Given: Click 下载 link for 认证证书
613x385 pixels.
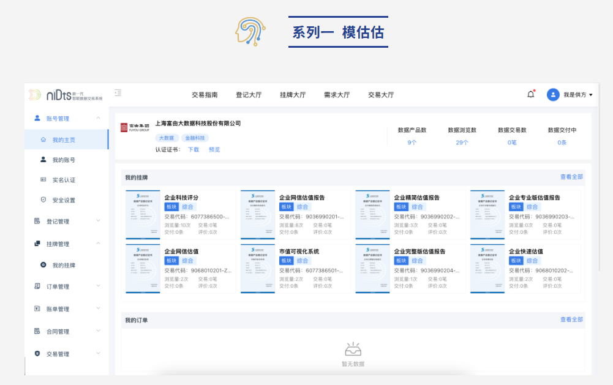Looking at the screenshot, I should (193, 149).
